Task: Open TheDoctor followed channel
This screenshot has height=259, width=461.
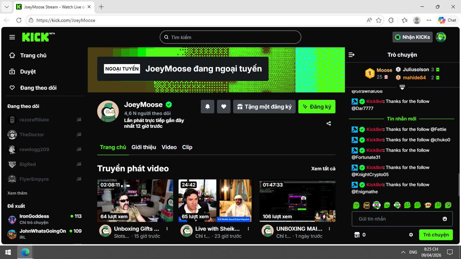Action: coord(45,135)
